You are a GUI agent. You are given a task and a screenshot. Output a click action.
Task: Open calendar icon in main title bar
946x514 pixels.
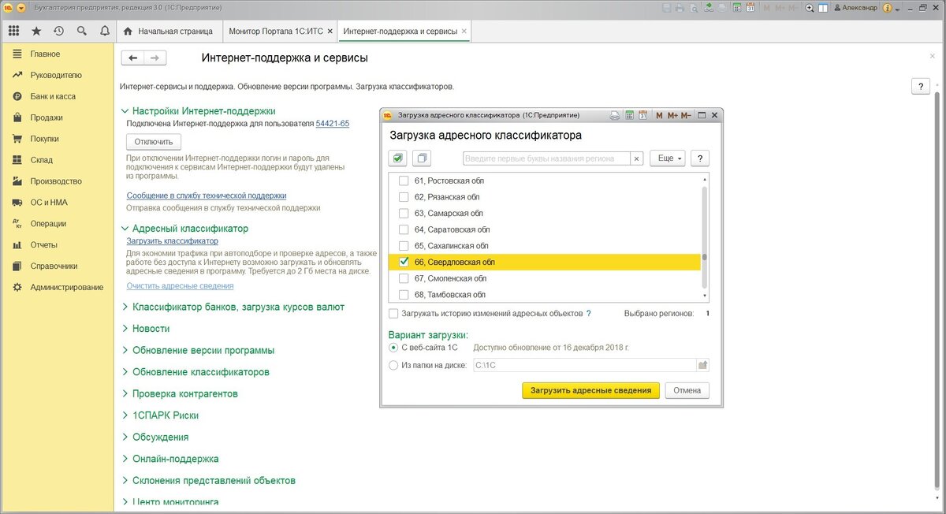[750, 8]
